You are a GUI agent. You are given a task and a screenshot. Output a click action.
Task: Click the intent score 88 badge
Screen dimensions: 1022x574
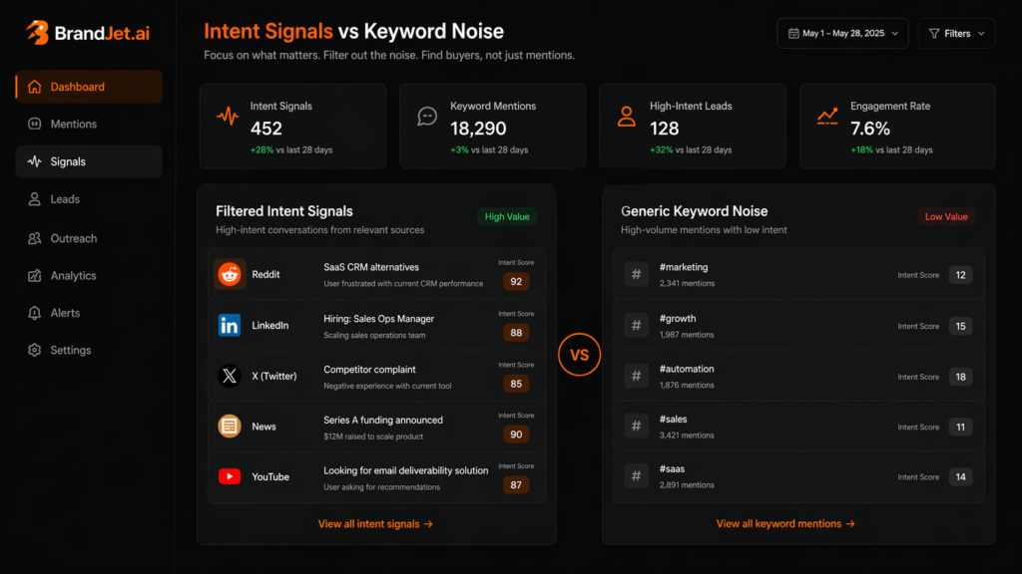coord(516,333)
